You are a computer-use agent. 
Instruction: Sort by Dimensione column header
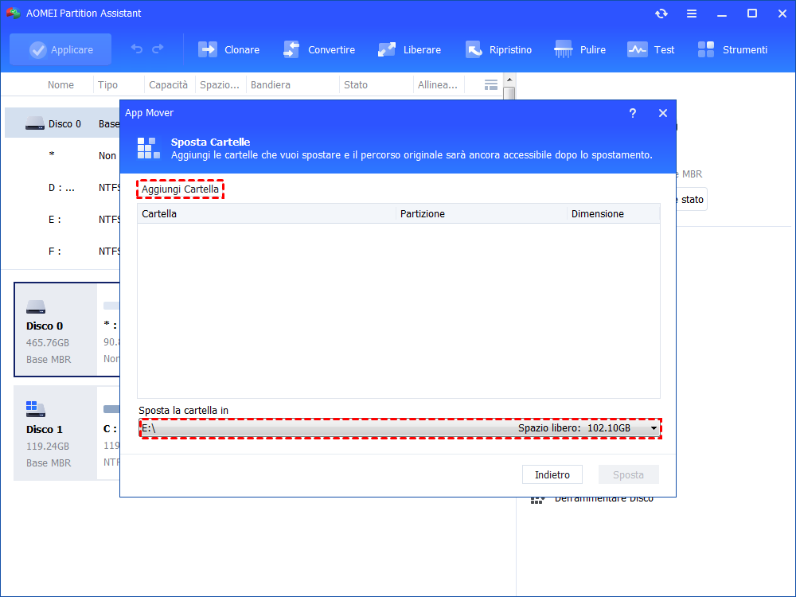coord(613,213)
